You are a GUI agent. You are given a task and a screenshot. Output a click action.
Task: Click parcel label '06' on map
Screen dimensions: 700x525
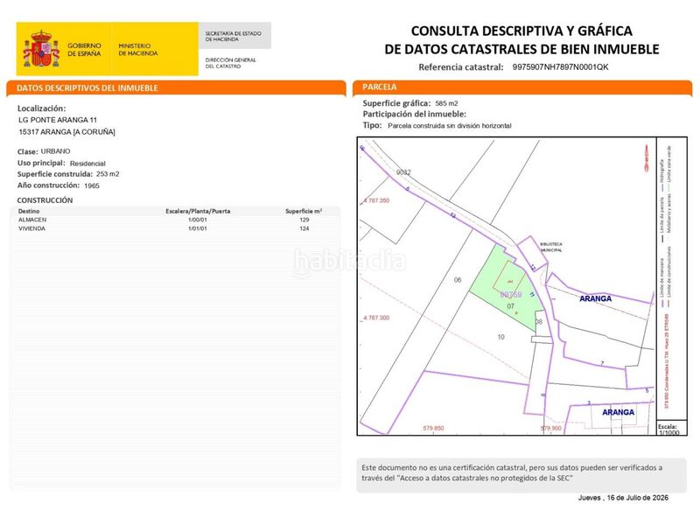pyautogui.click(x=458, y=280)
